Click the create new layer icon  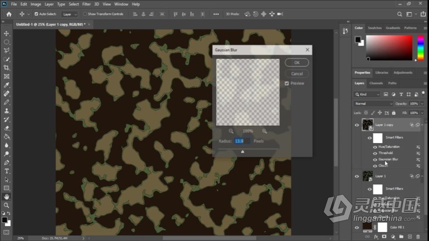[410, 237]
